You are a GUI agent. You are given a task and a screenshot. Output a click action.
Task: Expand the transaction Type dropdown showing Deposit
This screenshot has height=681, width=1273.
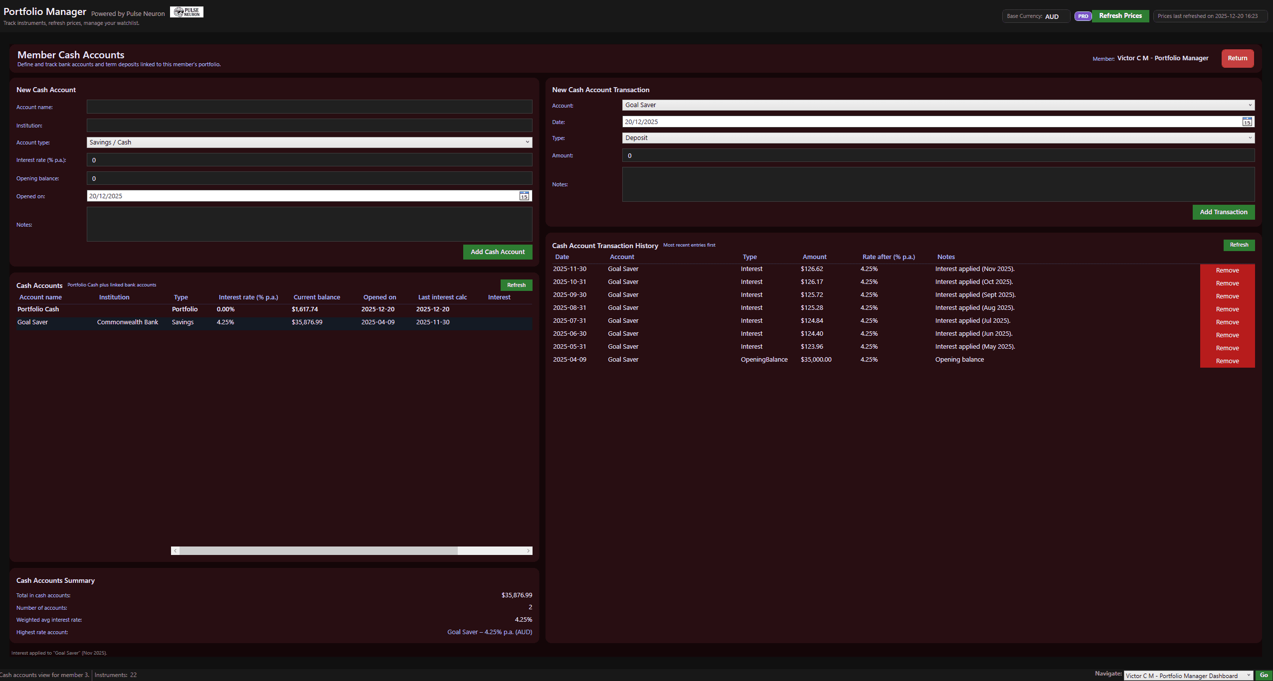coord(937,138)
